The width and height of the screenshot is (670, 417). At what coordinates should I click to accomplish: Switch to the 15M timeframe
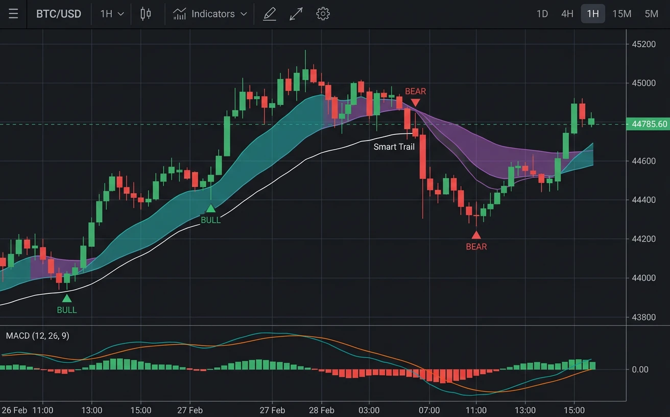(x=621, y=14)
